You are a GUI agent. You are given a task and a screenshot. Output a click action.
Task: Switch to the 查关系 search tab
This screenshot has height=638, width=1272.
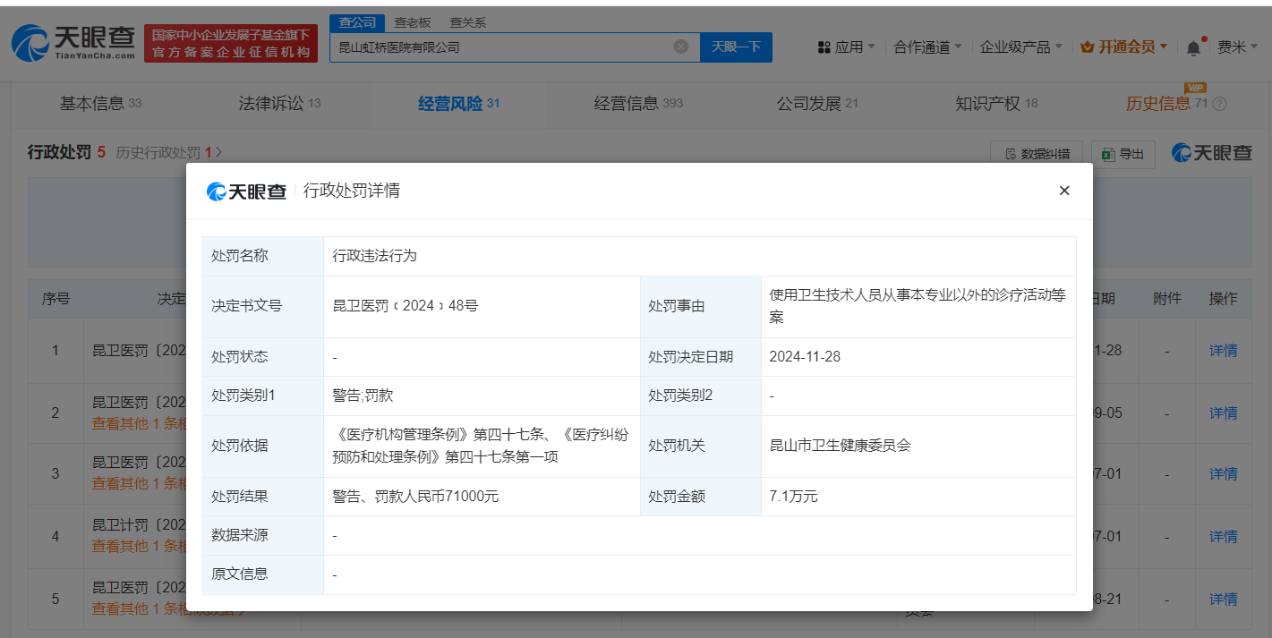467,22
